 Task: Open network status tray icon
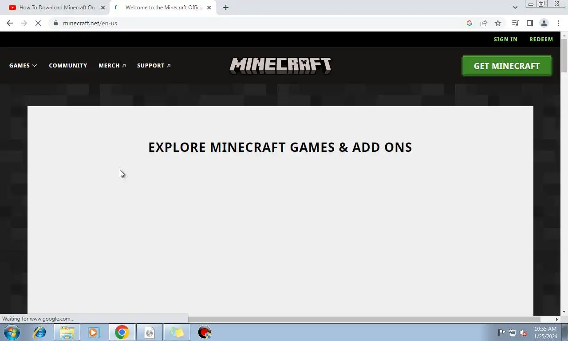click(x=513, y=333)
